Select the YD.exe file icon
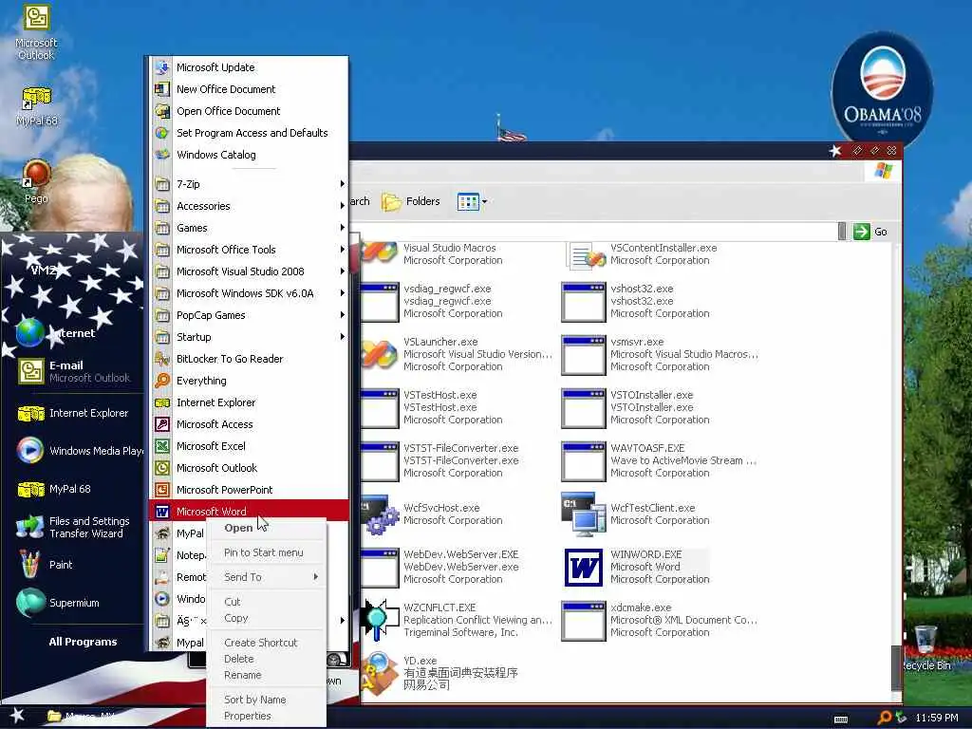The height and width of the screenshot is (729, 972). point(380,672)
